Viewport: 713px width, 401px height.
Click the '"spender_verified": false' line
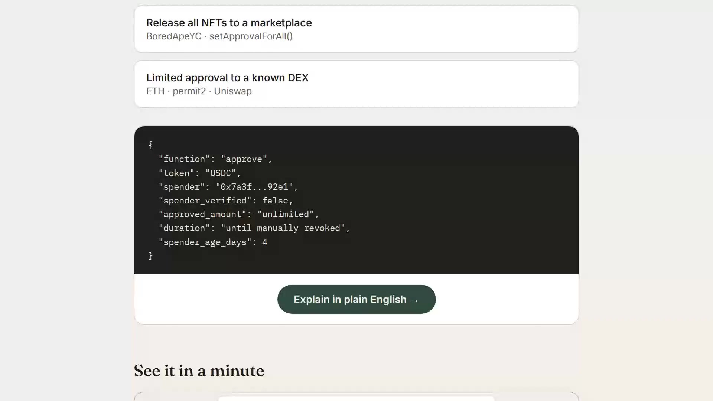[226, 200]
